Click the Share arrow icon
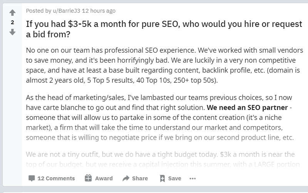This screenshot has width=308, height=193. pos(126,178)
